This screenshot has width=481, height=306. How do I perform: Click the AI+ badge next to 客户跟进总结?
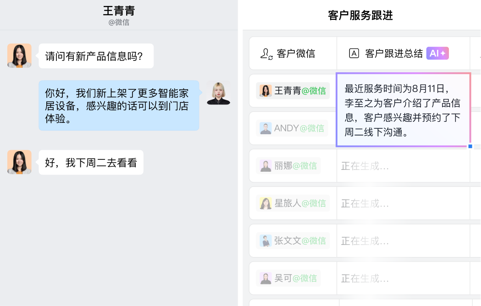(437, 53)
